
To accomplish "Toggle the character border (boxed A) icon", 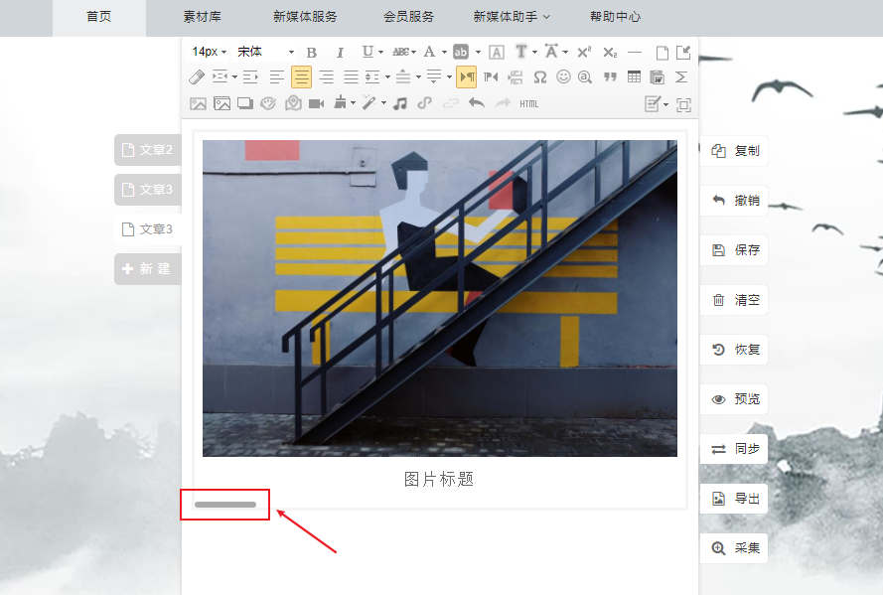I will [x=496, y=53].
